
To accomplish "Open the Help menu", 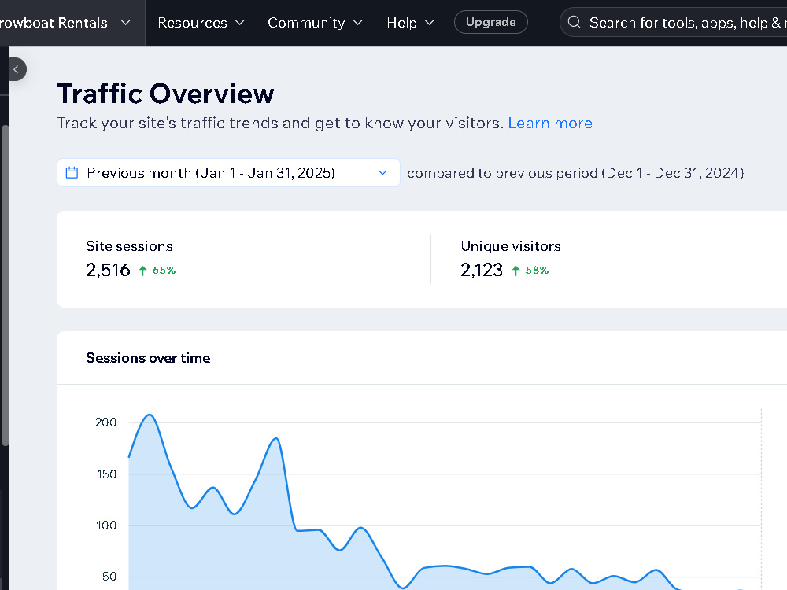I will (410, 23).
